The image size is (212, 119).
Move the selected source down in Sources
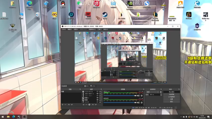point(96,104)
